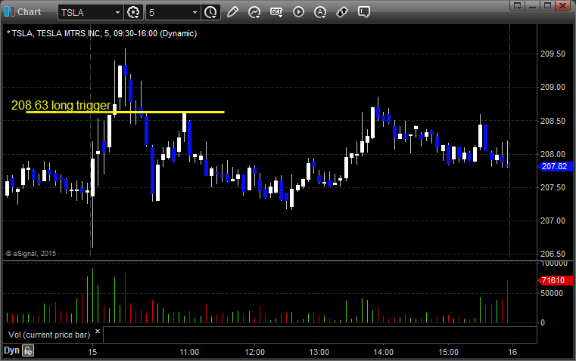Open the time template clock menu

pos(211,12)
